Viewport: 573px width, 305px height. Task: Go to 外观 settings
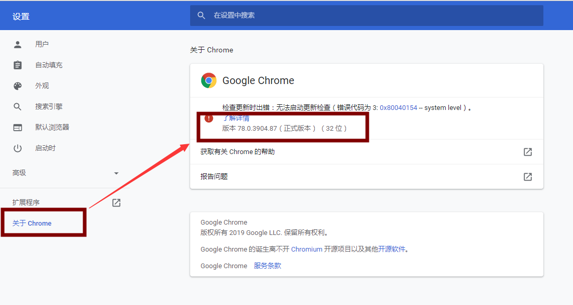tap(42, 86)
